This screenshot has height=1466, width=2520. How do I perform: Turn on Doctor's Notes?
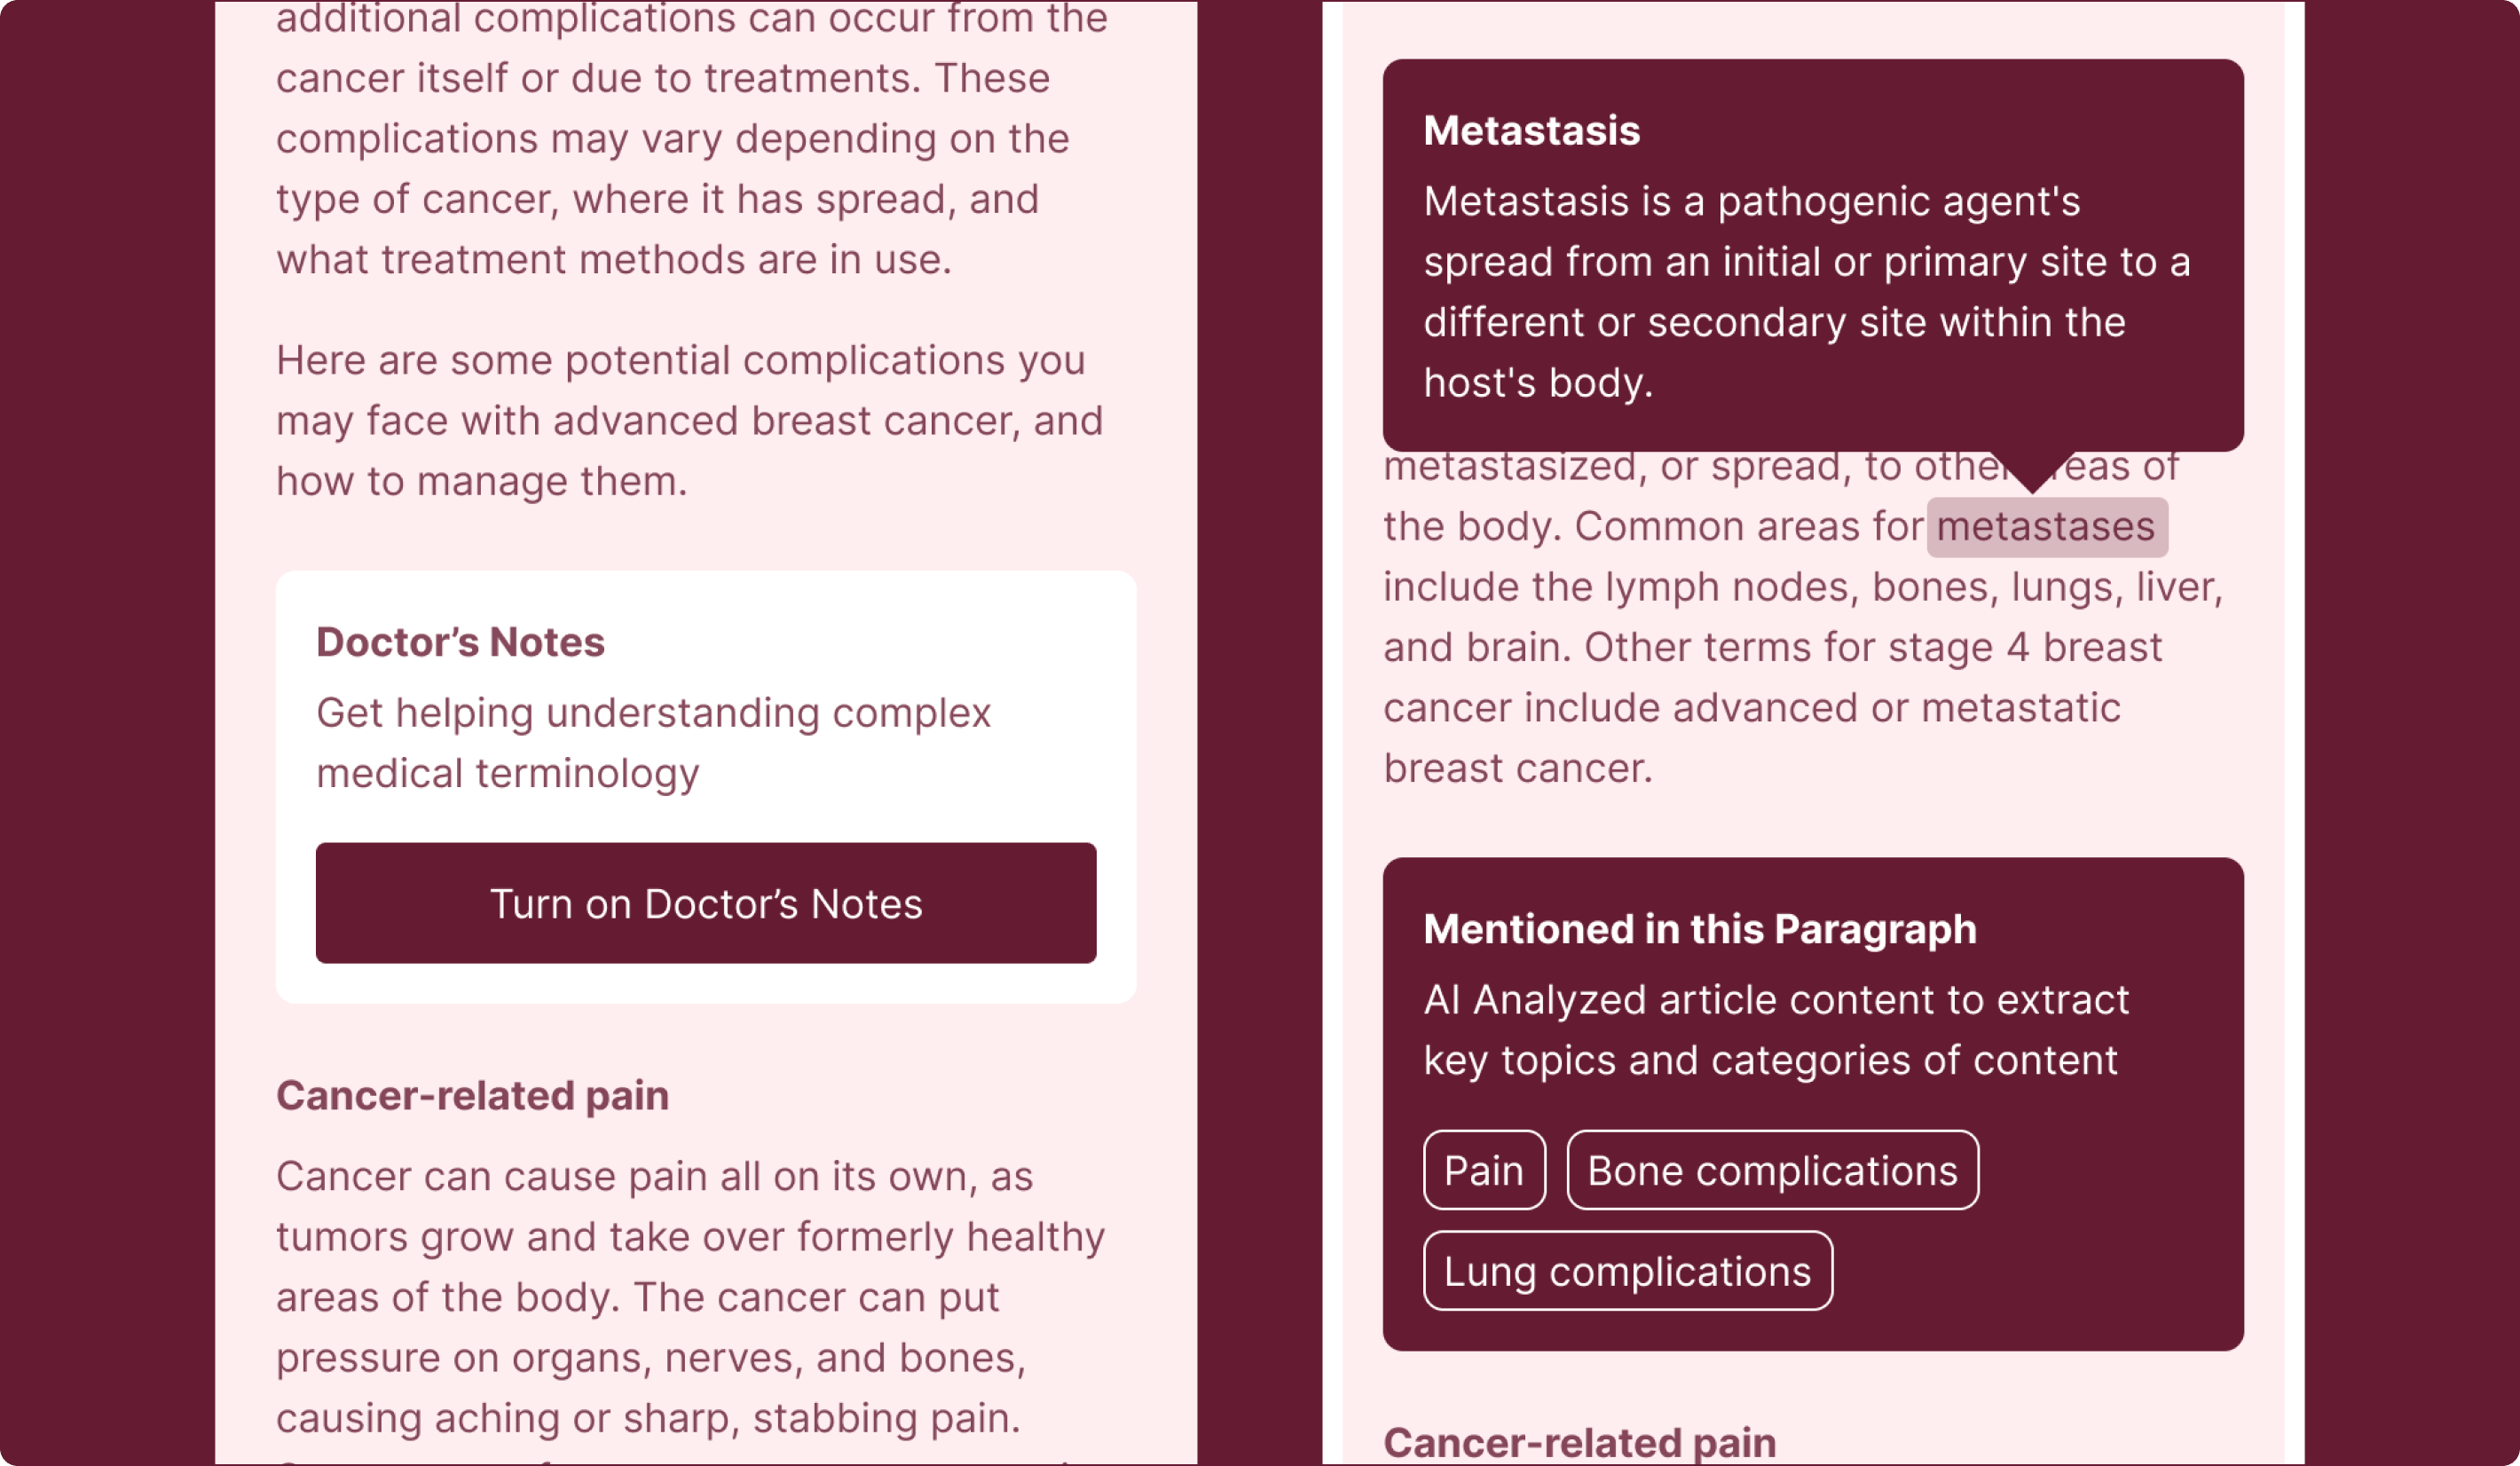point(705,903)
